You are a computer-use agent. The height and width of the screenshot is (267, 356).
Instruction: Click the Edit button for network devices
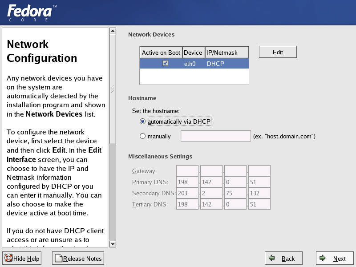(x=278, y=52)
